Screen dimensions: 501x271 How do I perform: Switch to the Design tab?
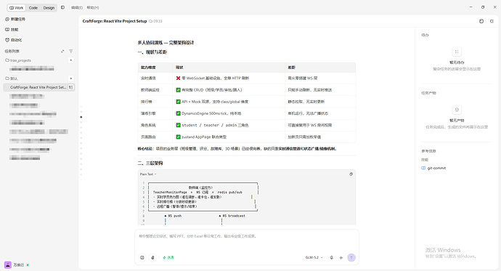[49, 8]
